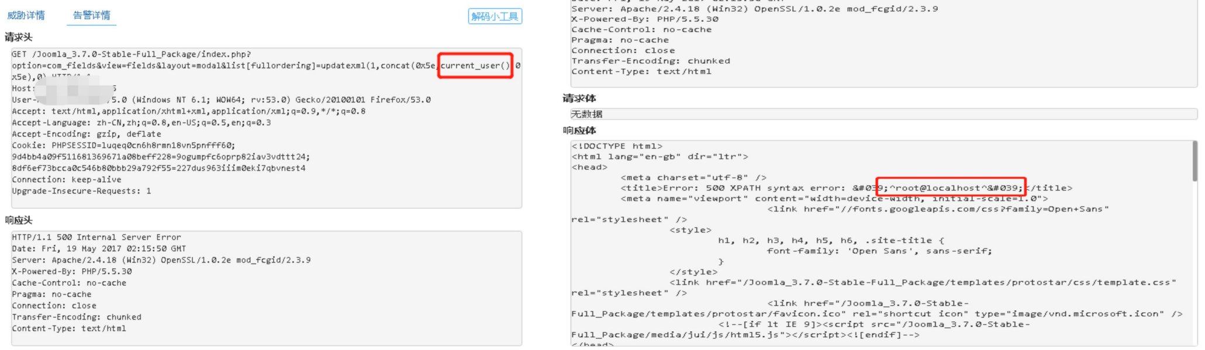Click root@localhost in the response title
Viewport: 1205px width, 350px height.
[938, 188]
